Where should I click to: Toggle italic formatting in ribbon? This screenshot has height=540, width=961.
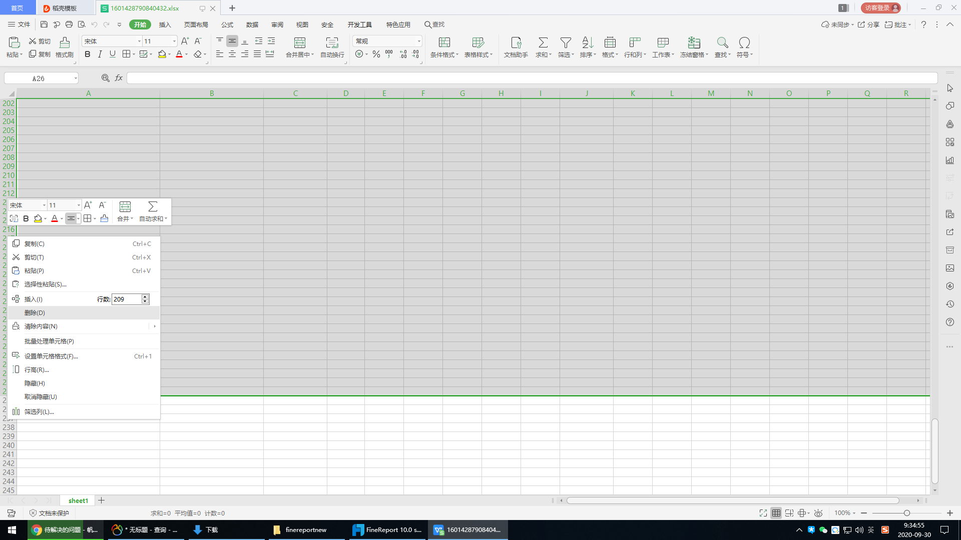[100, 54]
